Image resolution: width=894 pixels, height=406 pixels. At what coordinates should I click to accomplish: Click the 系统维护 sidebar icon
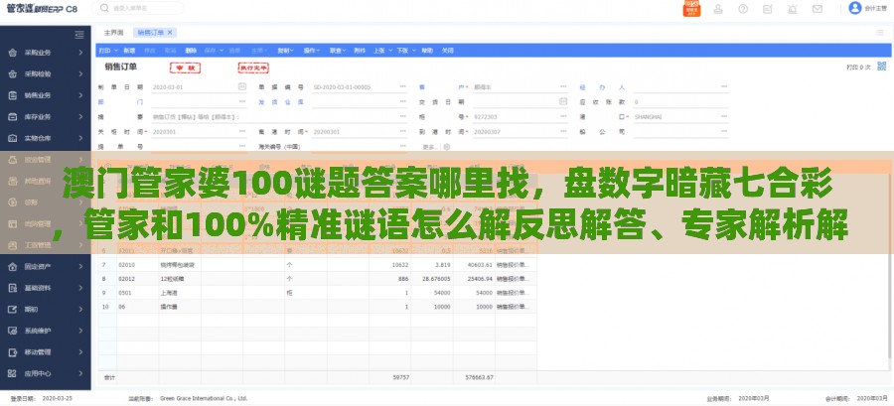tap(13, 331)
